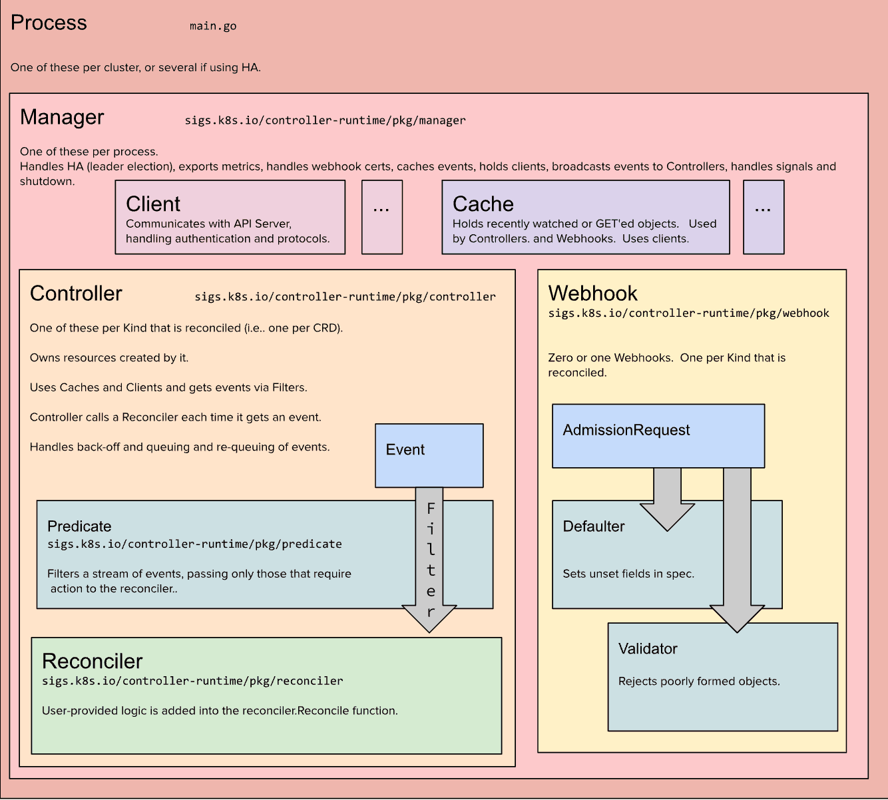Click the pkg/controller package path
The image size is (888, 800).
345,297
